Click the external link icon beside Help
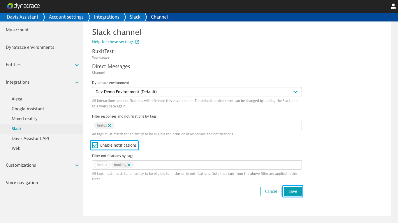This screenshot has width=398, height=223. 137,42
